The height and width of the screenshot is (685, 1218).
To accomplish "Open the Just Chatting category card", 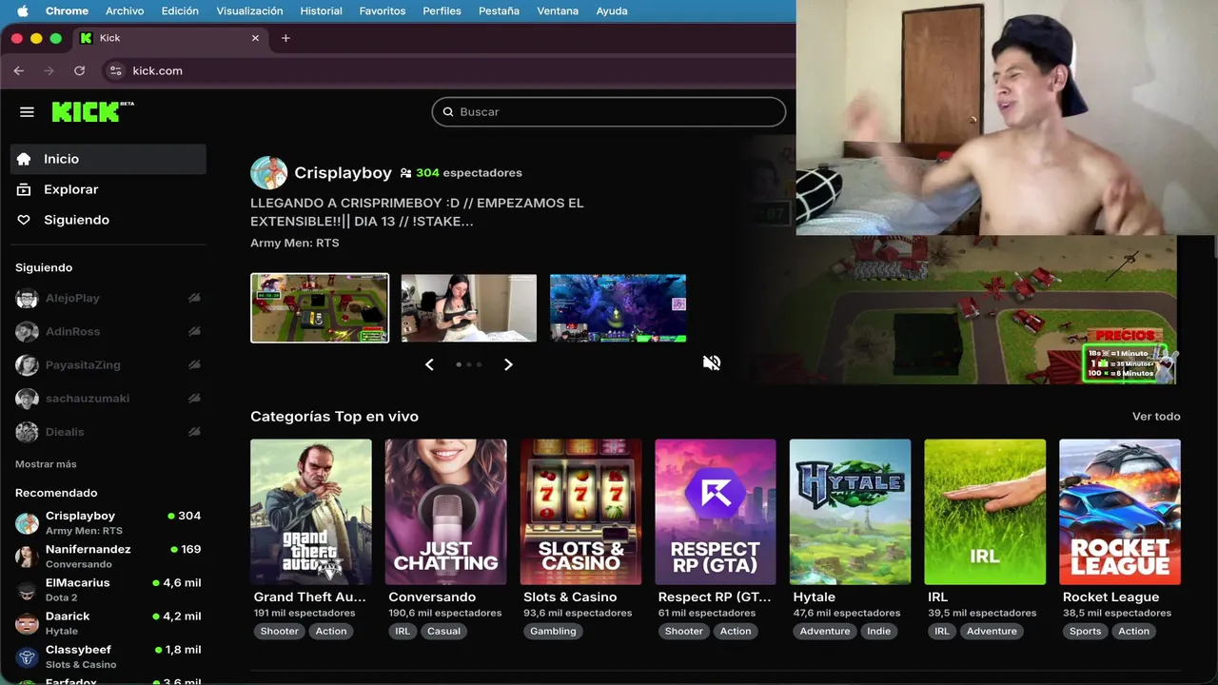I will pos(446,512).
